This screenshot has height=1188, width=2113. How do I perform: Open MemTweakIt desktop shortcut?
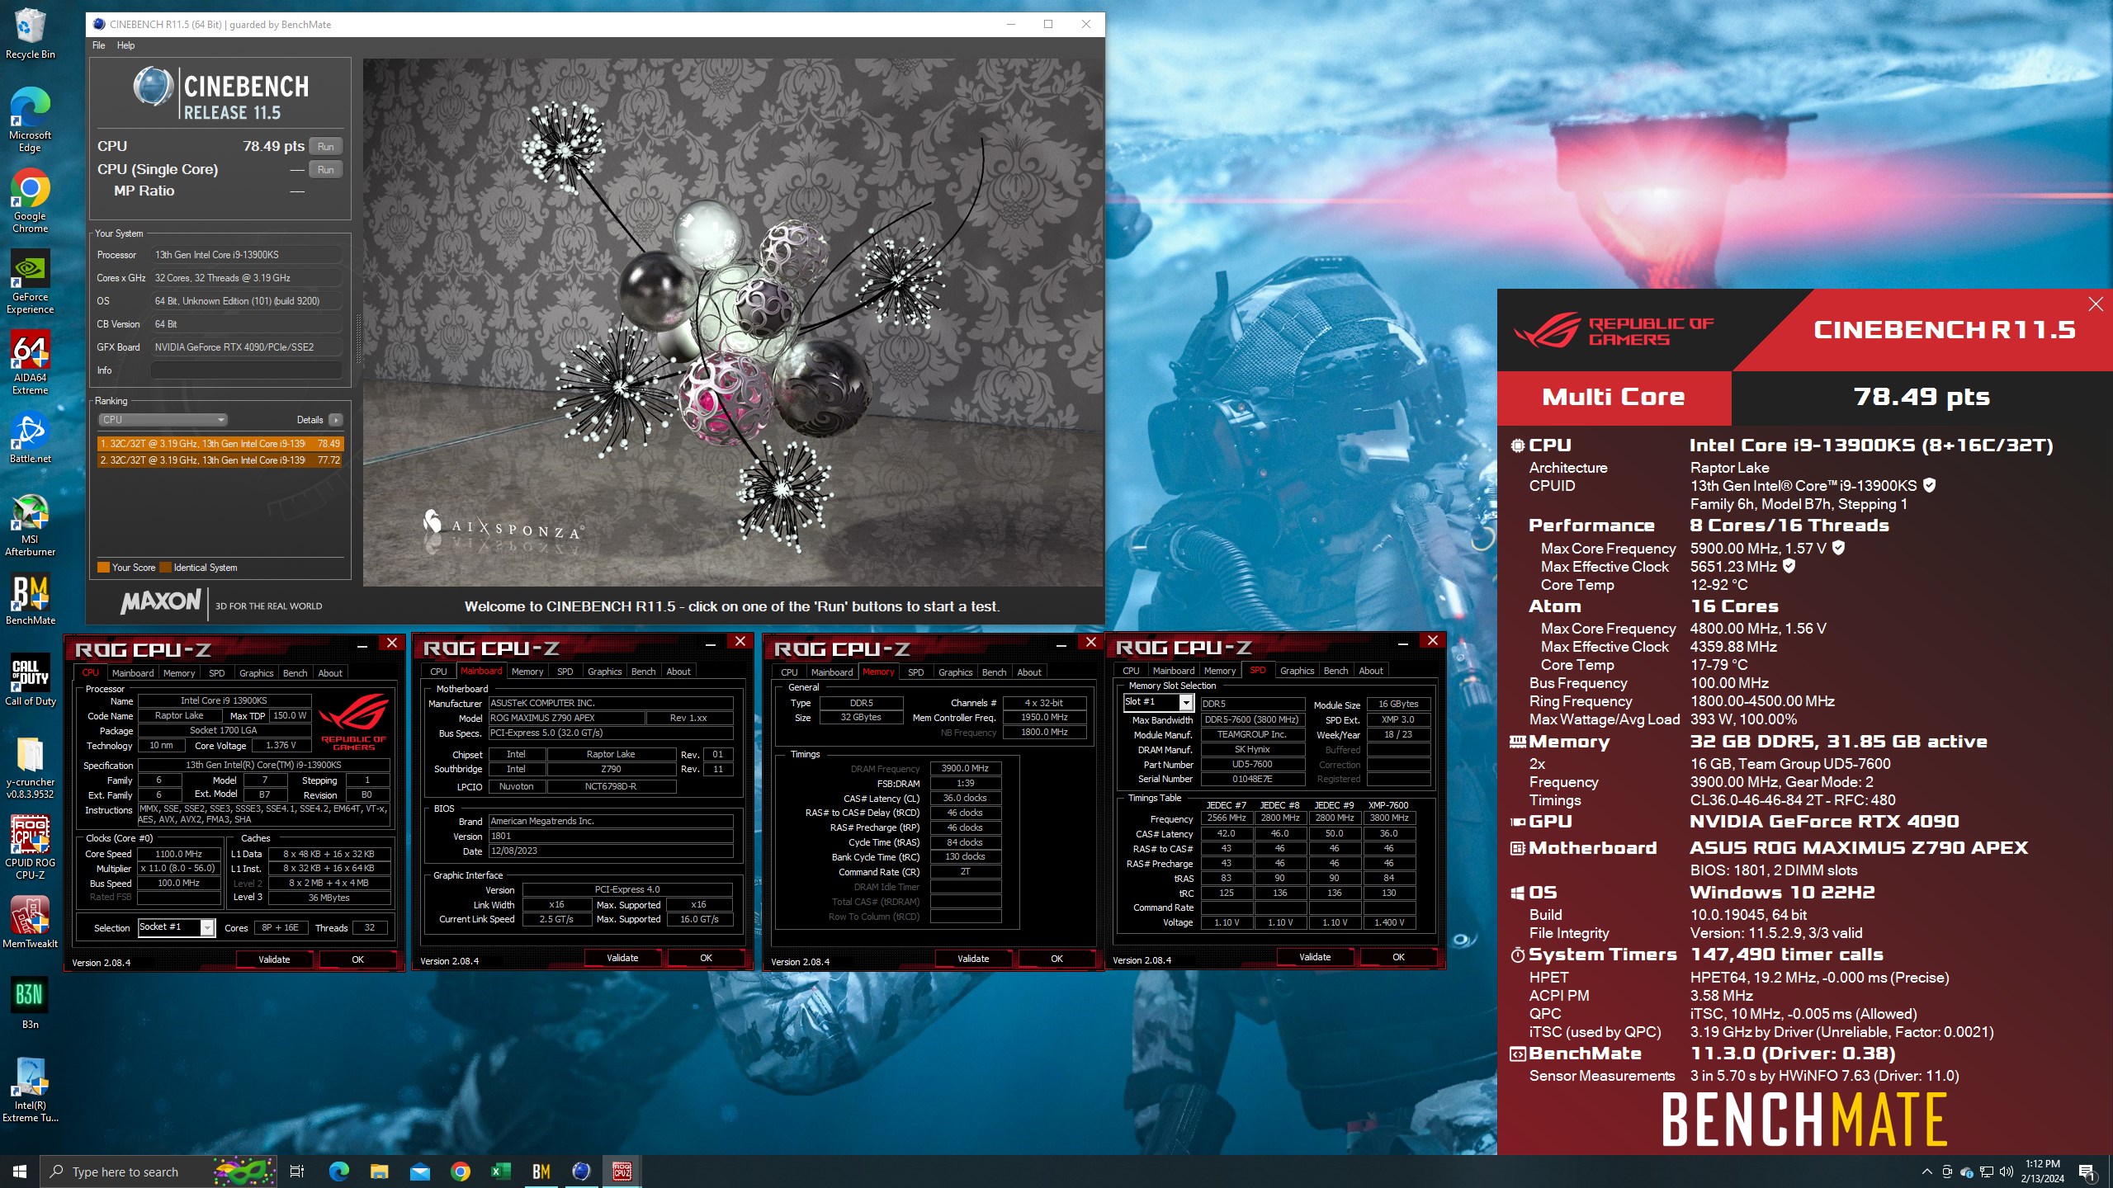[x=30, y=923]
